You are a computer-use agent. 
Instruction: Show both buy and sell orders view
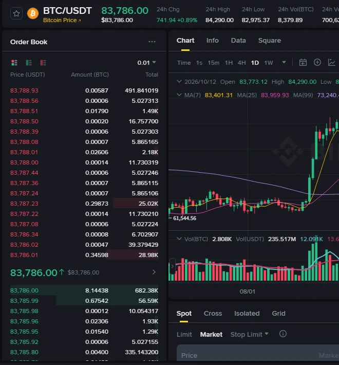14,63
